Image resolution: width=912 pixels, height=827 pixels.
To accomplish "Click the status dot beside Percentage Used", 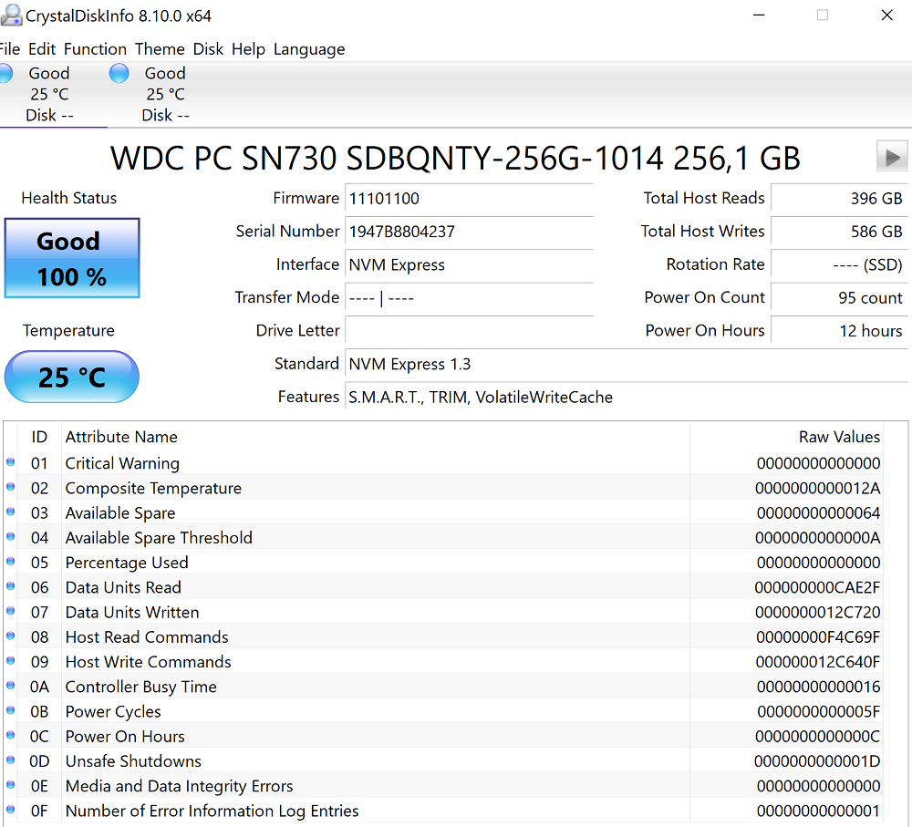I will (x=11, y=563).
